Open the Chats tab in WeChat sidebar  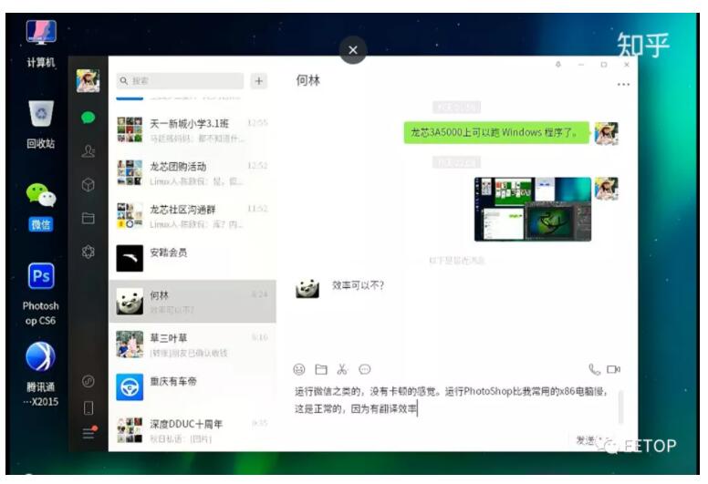pos(88,118)
